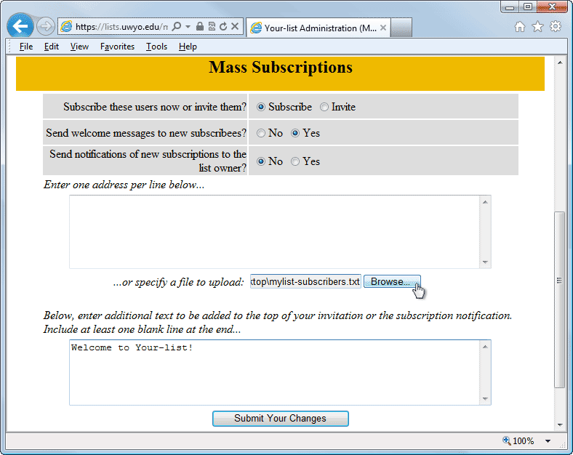Screen dimensions: 573x455
Task: Click the search magnifier in address bar
Action: tap(177, 27)
